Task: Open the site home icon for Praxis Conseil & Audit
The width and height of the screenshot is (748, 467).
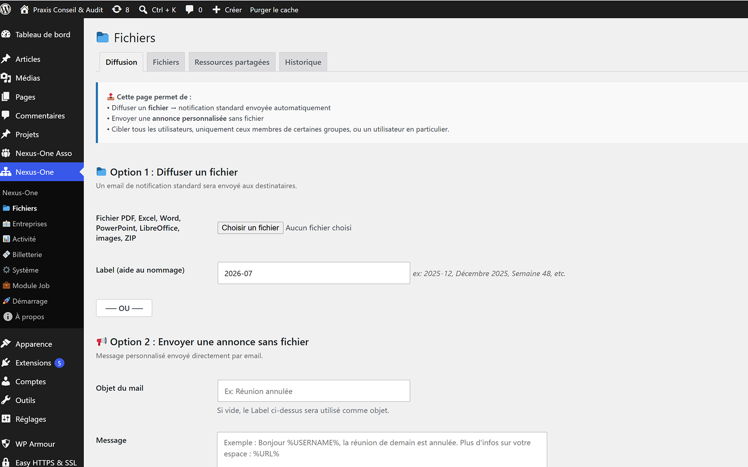Action: click(x=24, y=9)
